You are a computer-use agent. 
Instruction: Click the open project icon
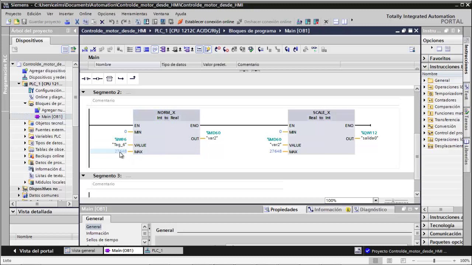point(16,22)
